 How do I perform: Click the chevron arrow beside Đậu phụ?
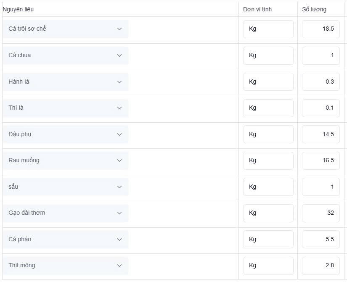[119, 134]
